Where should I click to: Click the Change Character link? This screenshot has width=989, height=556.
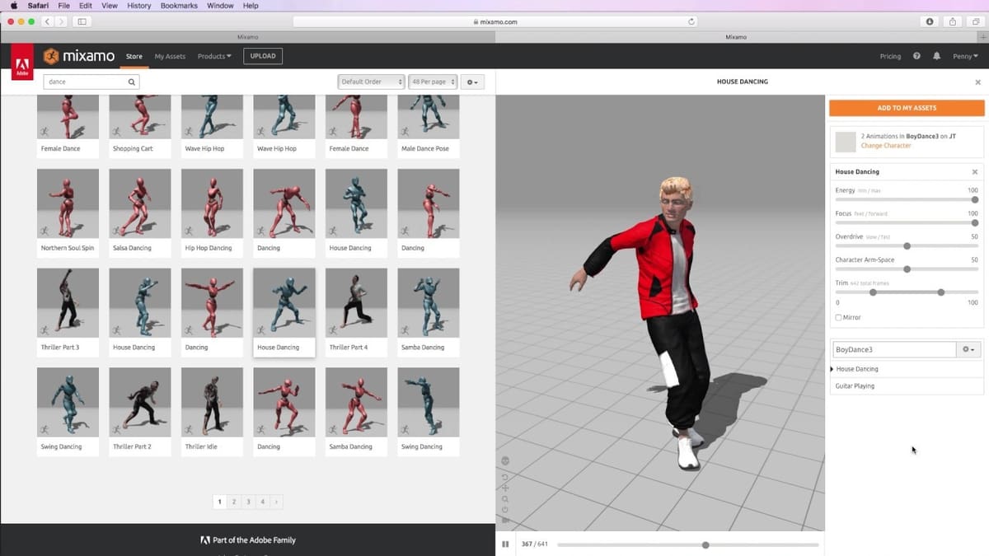point(886,146)
